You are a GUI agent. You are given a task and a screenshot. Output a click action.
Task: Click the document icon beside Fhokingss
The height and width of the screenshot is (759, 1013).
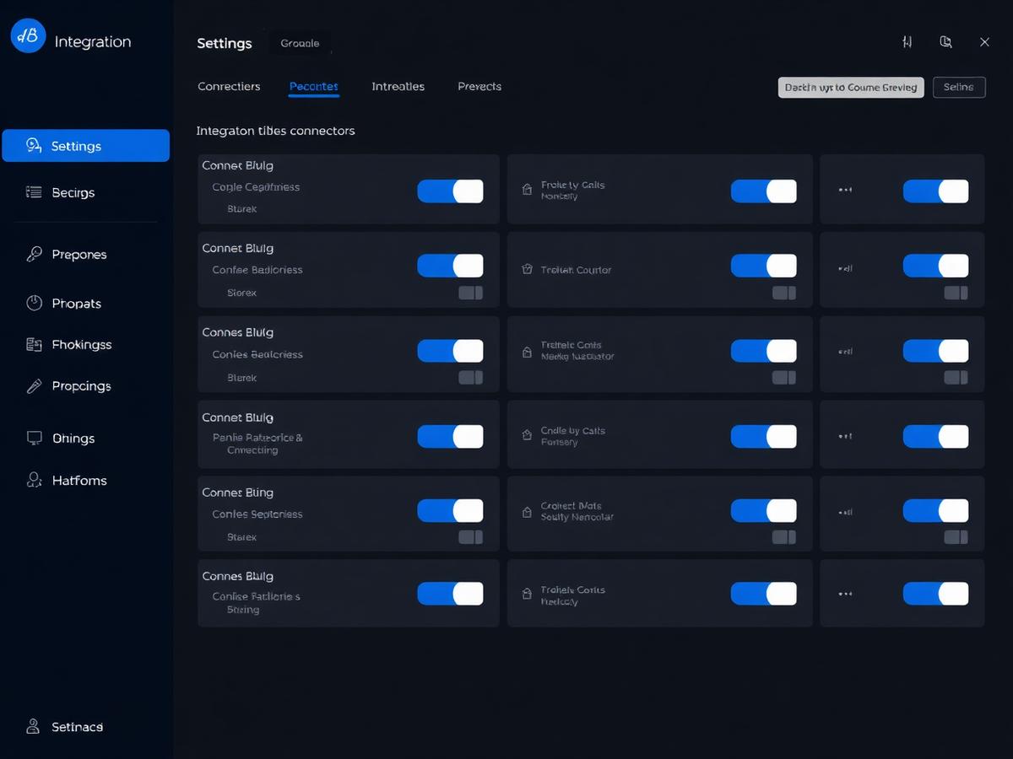(34, 344)
